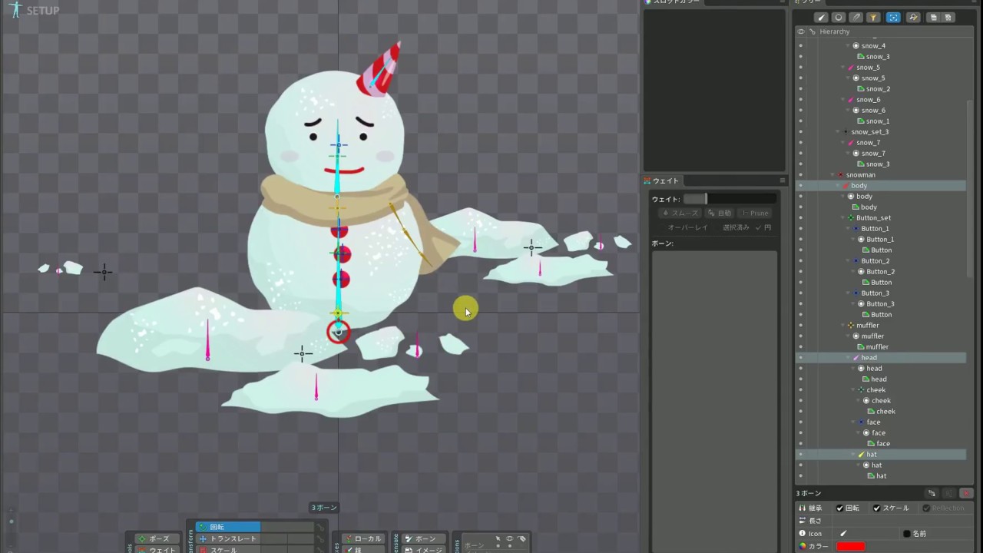The width and height of the screenshot is (983, 553).
Task: Click the pink bone icon of snow_7
Action: click(x=851, y=142)
